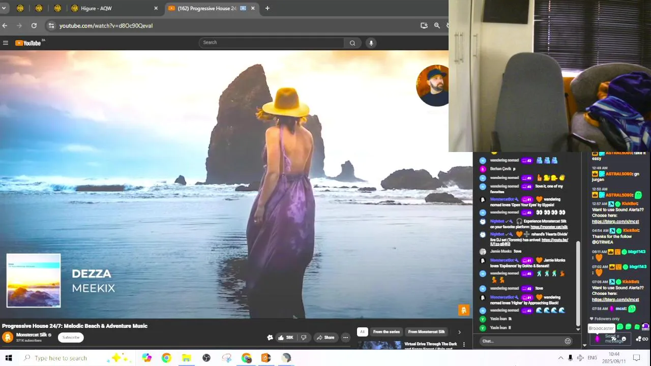Screen dimensions: 651x366
Task: Switch to the third pinned browser tab
Action: click(57, 8)
